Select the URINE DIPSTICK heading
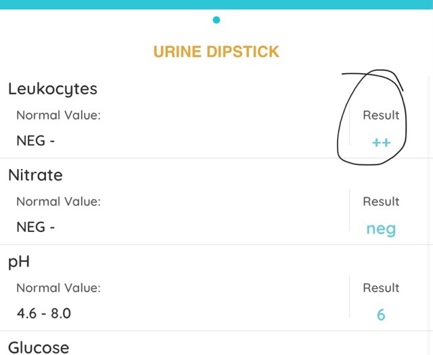 (x=216, y=51)
